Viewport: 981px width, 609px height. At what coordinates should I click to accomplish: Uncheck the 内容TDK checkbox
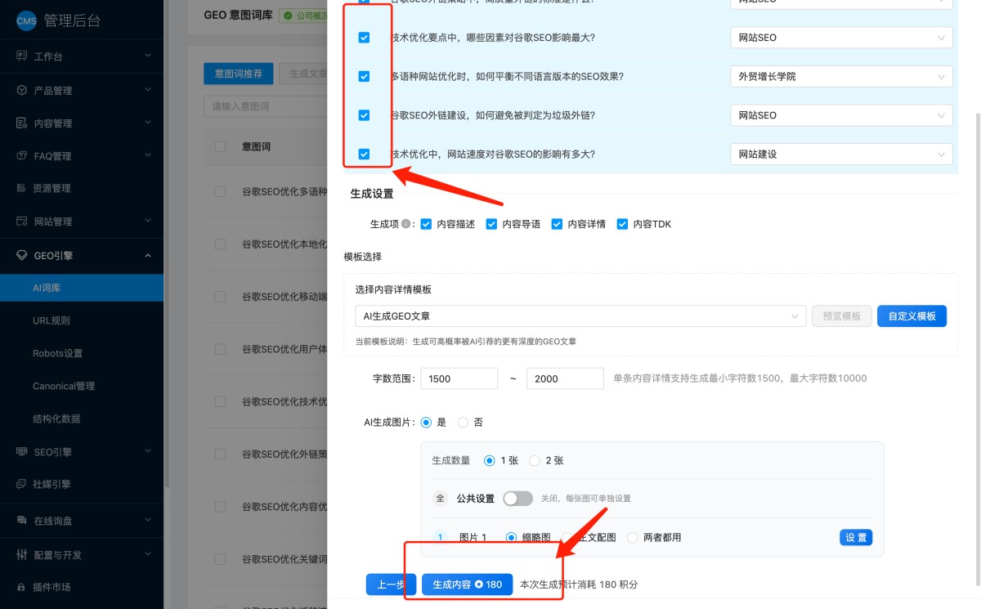click(x=622, y=224)
